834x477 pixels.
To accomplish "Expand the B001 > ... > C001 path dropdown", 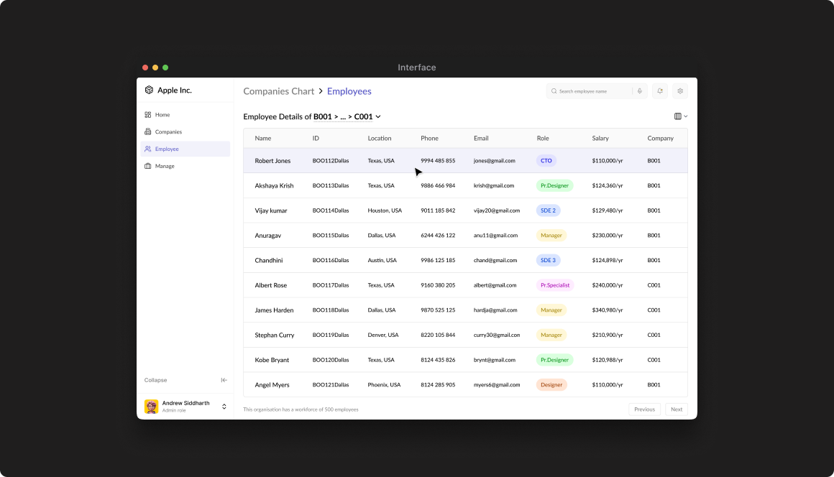I will tap(378, 116).
